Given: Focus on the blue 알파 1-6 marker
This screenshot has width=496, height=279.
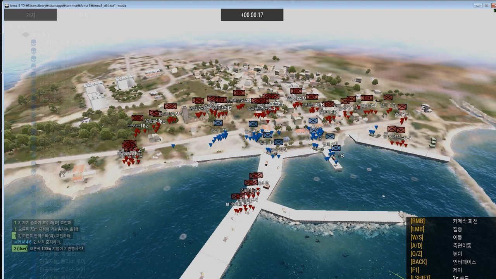Looking at the screenshot, I should pos(336,148).
